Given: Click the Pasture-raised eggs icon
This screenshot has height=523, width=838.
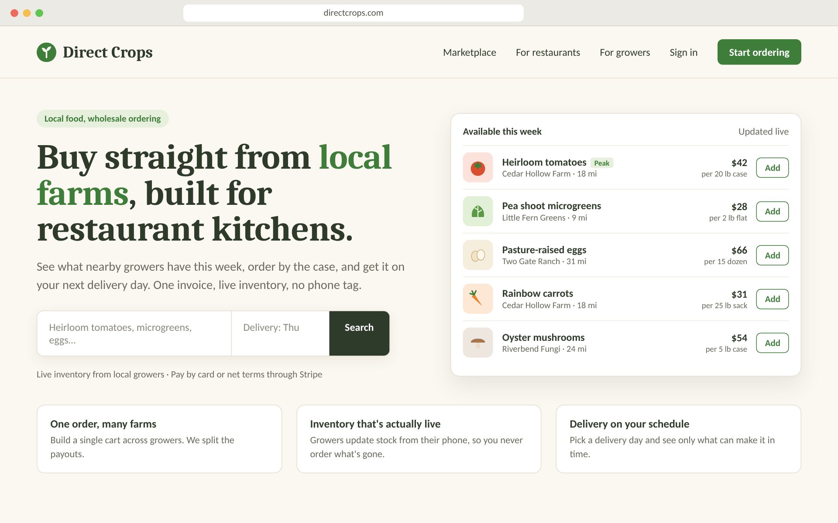Looking at the screenshot, I should pos(478,255).
